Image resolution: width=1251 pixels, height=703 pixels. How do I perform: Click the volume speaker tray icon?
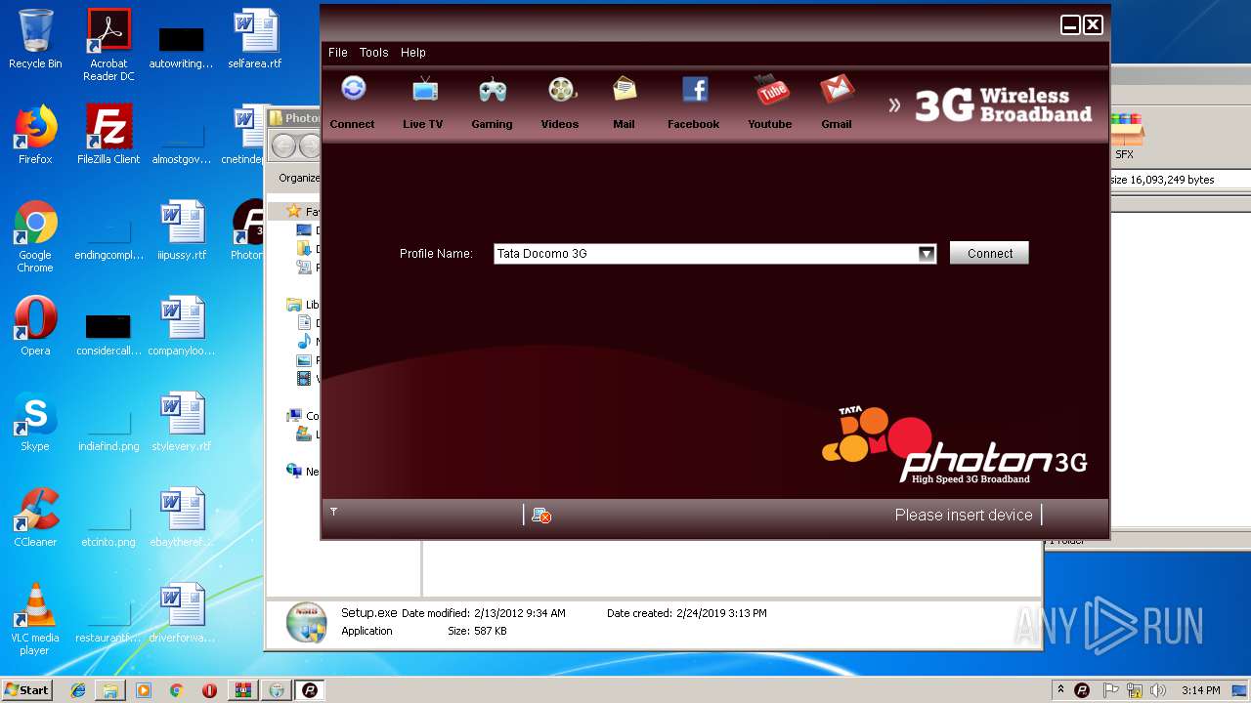pos(1158,690)
